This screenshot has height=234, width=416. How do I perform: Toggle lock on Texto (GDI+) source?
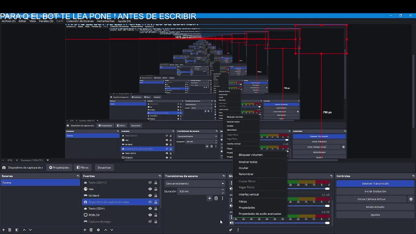(x=156, y=209)
